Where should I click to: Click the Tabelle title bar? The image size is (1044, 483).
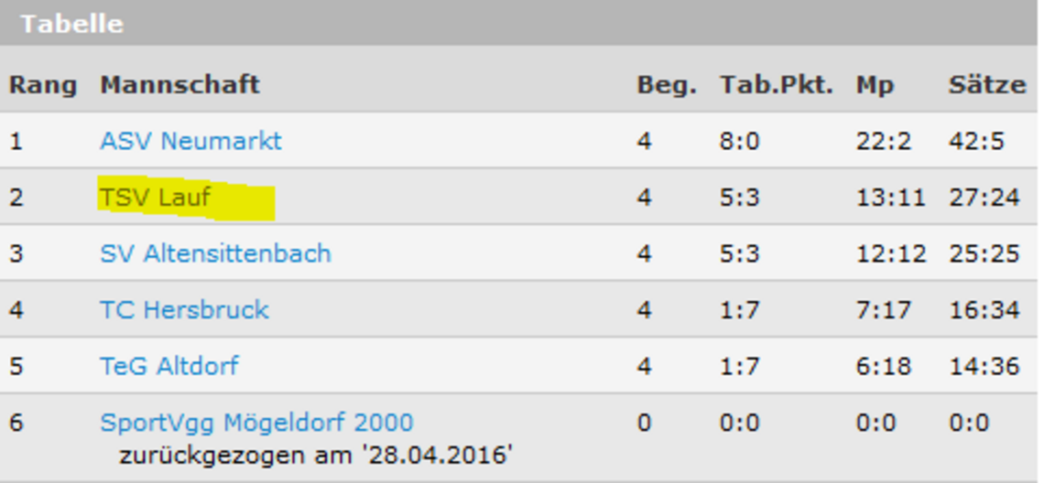71,23
